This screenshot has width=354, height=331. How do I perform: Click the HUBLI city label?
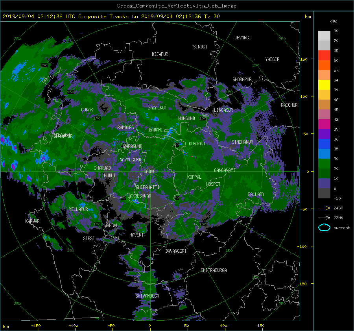point(110,176)
